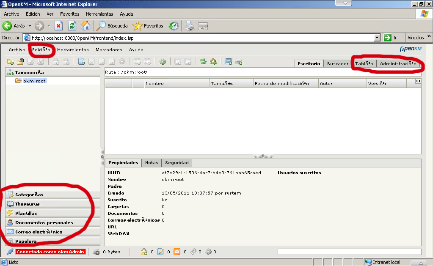Expand the Documentos personales panel
The image size is (433, 266).
44,222
